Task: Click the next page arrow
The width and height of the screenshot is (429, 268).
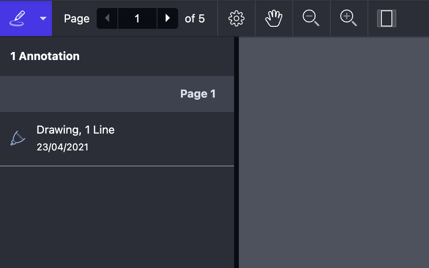Action: pyautogui.click(x=168, y=18)
